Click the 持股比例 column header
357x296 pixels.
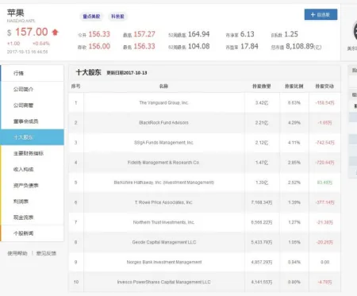pos(294,86)
